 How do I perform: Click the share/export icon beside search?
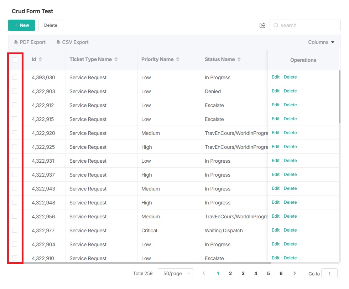pyautogui.click(x=262, y=25)
